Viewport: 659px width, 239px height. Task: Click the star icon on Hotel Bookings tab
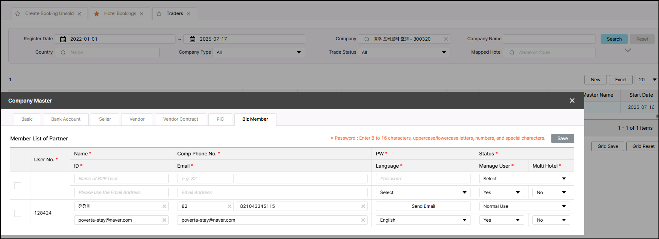(97, 14)
